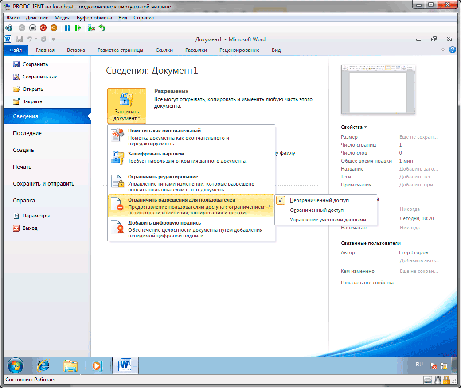Click author name Егор Егоров
Viewport: 461px width, 388px height.
414,252
